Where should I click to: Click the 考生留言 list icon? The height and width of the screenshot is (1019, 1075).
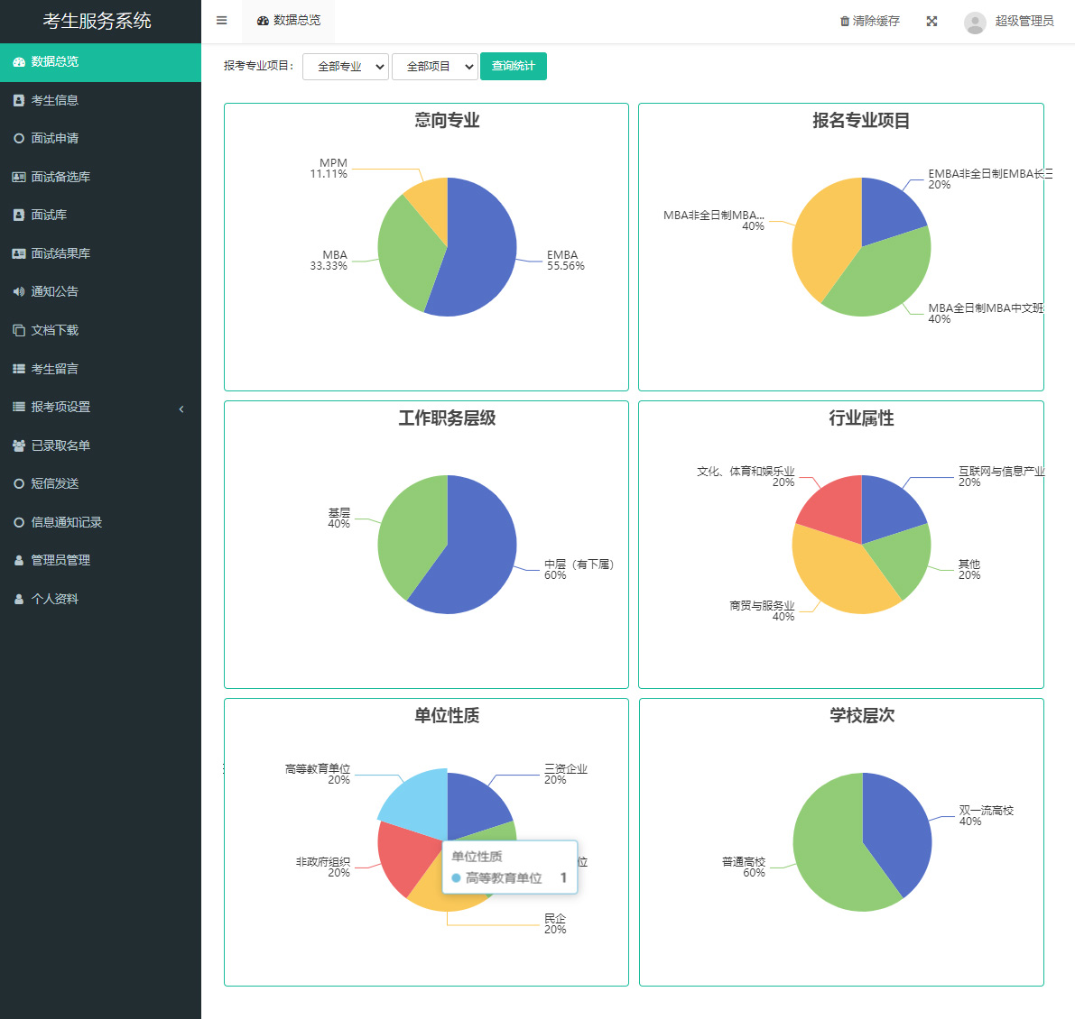click(x=18, y=369)
